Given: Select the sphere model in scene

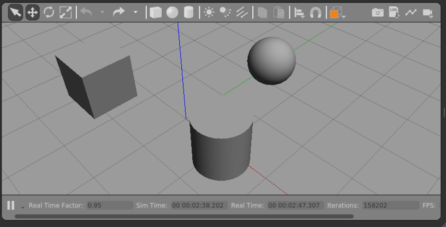Looking at the screenshot, I should (x=271, y=61).
